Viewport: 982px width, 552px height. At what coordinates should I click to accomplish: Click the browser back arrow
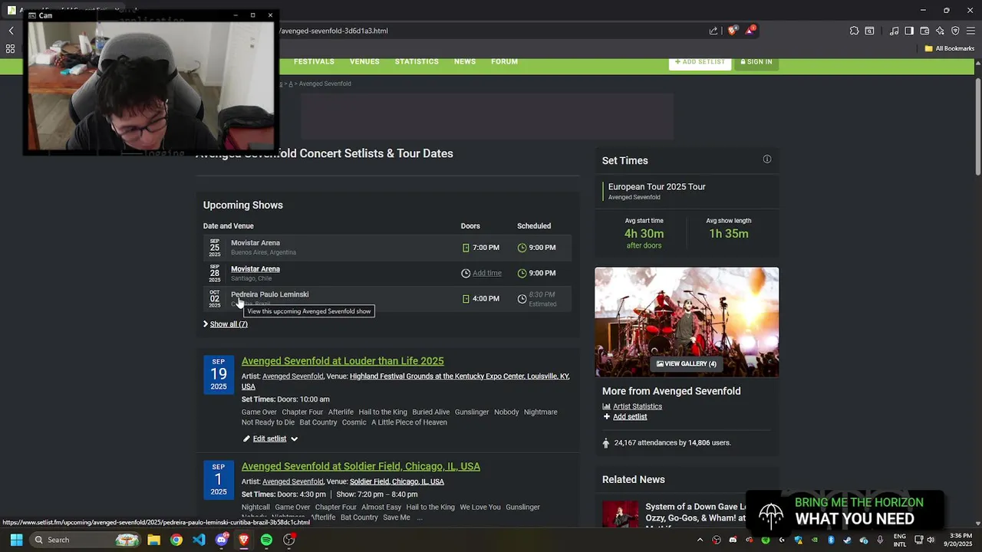[11, 31]
